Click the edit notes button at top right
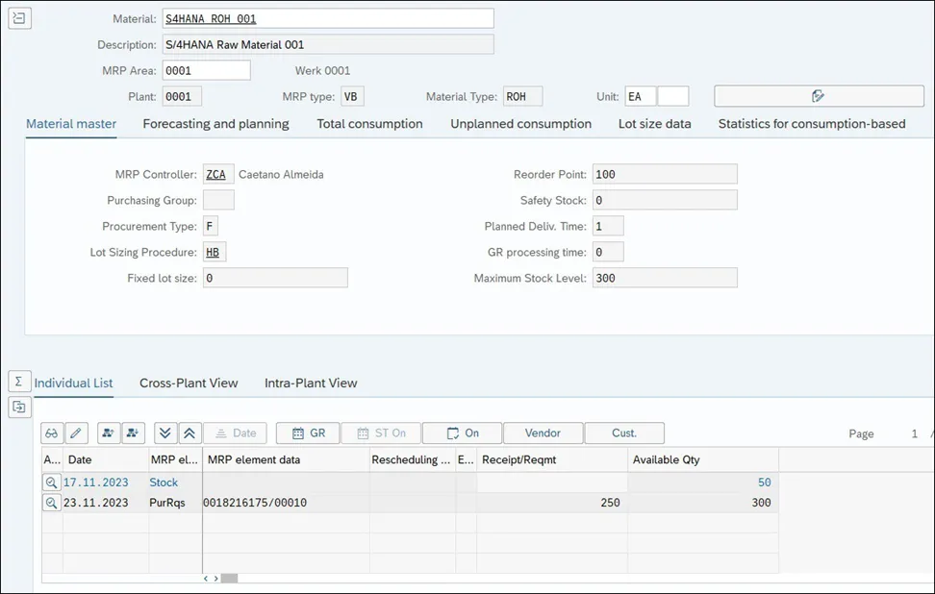 pyautogui.click(x=818, y=96)
